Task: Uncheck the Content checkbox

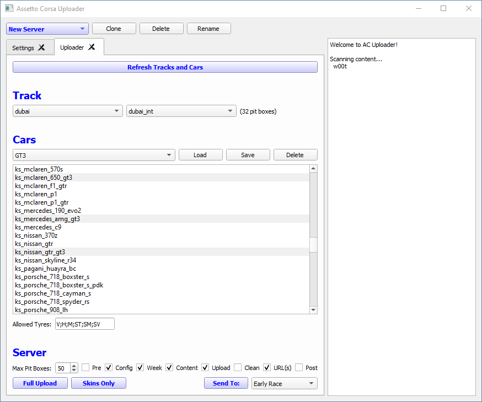Action: pyautogui.click(x=169, y=367)
